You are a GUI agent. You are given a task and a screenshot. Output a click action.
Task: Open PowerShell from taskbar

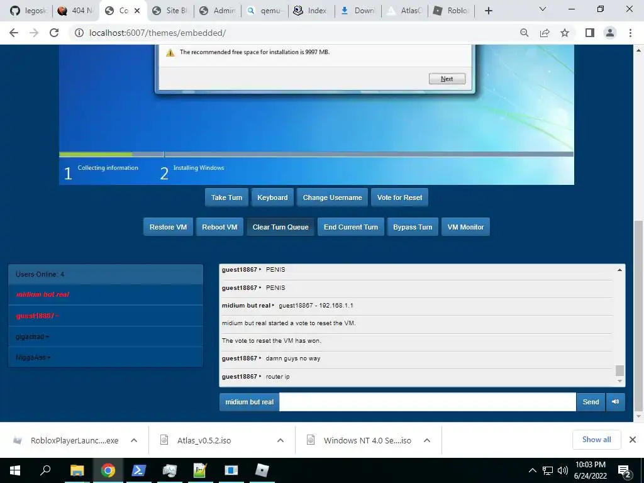click(138, 470)
